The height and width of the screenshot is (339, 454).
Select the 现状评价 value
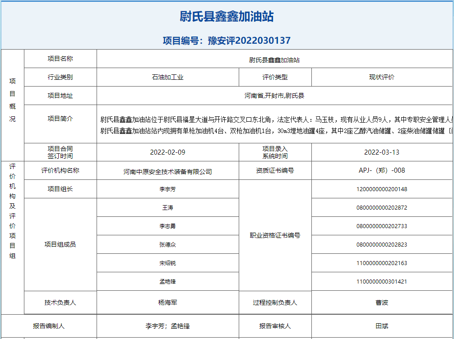382,77
